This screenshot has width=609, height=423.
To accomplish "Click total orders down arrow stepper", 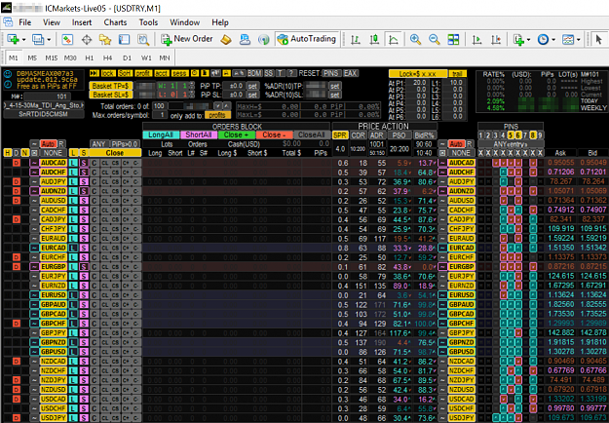I will point(217,105).
